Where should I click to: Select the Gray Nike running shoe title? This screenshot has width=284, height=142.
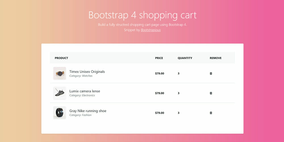[x=88, y=111]
